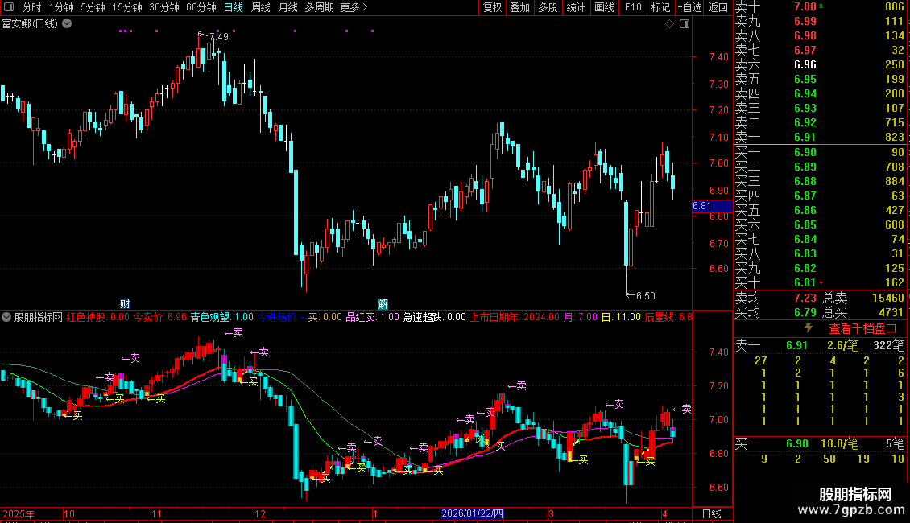Viewport: 910px width, 523px height.
Task: Open the 多周期 multi-period view
Action: tap(319, 7)
